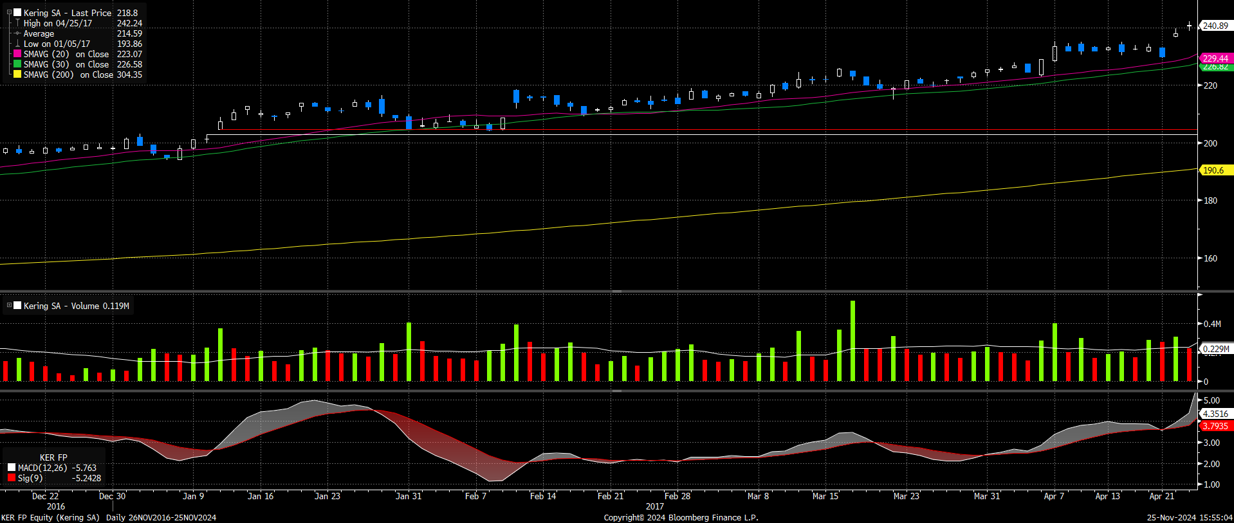Click the 'KER FP' header in MACD legend
Viewport: 1234px width, 523px height.
pos(53,457)
